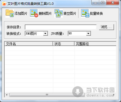Click the scrollbar left arrow

point(7,95)
